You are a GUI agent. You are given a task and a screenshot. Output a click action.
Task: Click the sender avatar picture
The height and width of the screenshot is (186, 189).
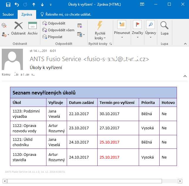(x=12, y=59)
